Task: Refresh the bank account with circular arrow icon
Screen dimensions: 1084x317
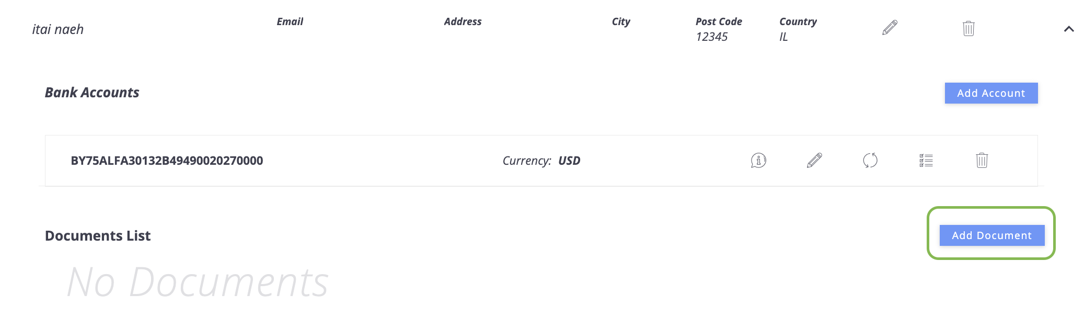Action: pos(870,161)
